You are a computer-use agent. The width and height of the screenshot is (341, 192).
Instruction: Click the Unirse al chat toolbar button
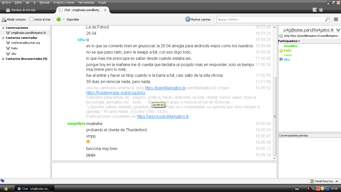40,19
